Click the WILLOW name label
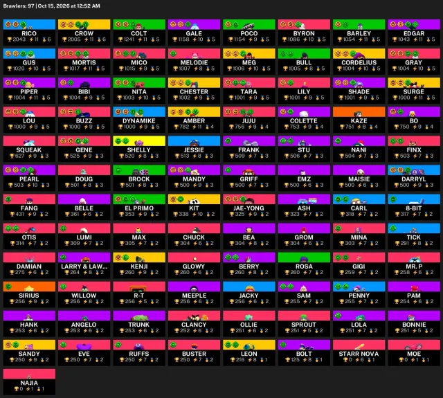The image size is (443, 398). tap(84, 296)
